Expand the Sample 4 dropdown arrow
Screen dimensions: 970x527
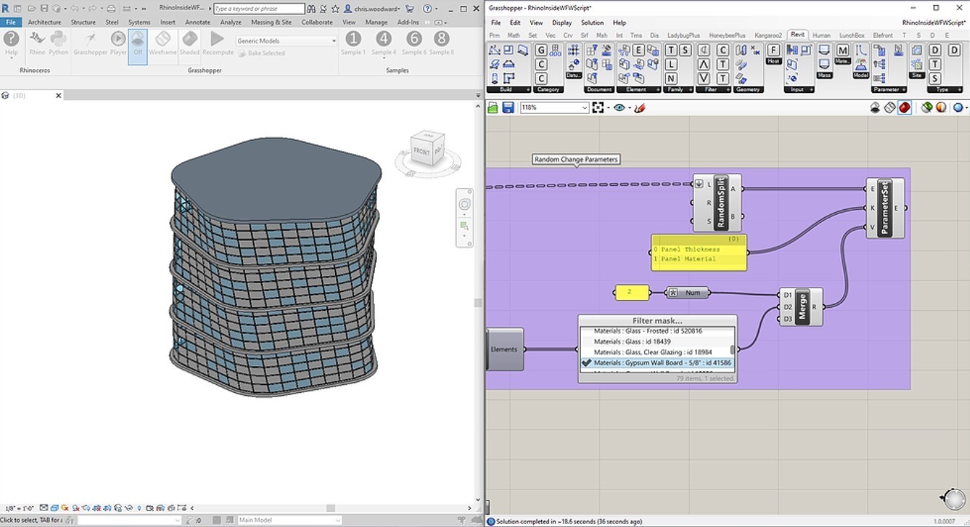pos(383,59)
